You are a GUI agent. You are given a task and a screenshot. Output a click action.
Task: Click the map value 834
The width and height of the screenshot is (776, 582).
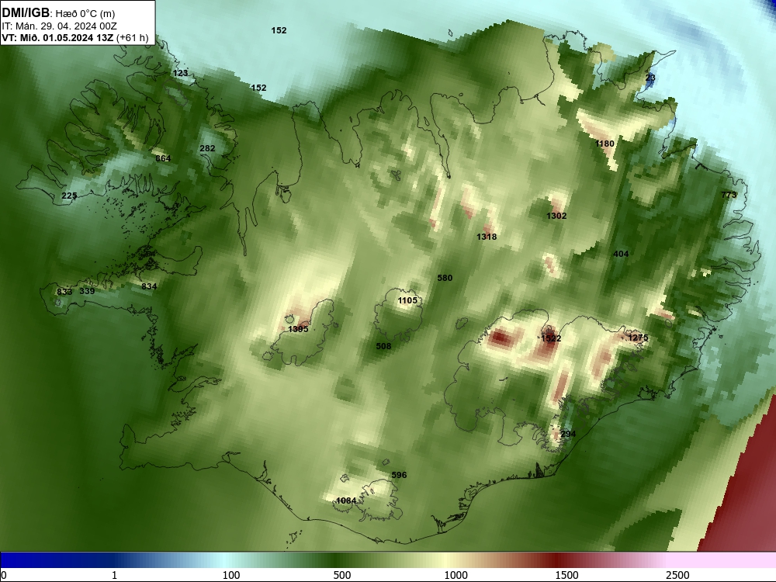149,286
